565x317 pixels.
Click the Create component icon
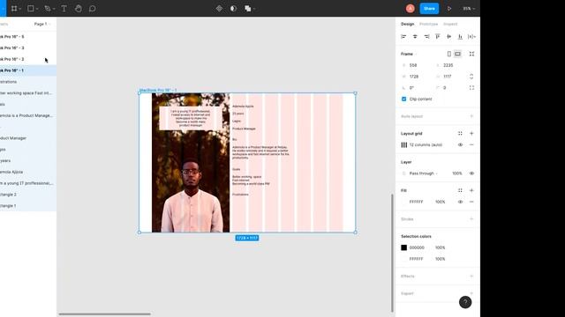(x=219, y=8)
